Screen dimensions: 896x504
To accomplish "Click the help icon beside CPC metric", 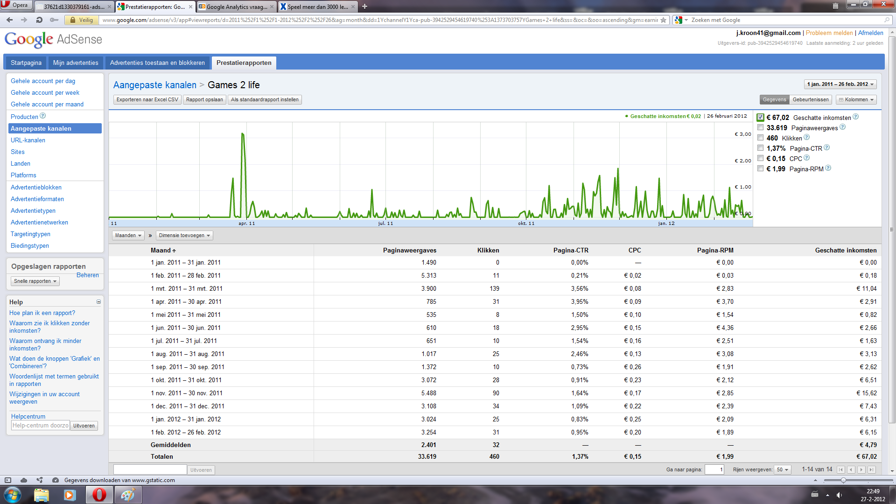I will tap(806, 158).
